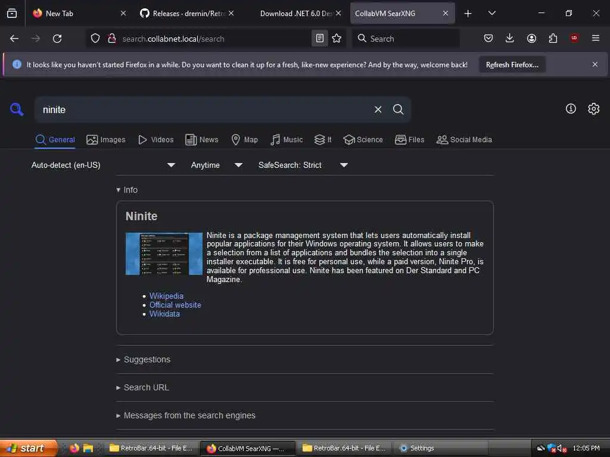Click the Firefox Search box
This screenshot has width=610, height=457.
[x=406, y=39]
